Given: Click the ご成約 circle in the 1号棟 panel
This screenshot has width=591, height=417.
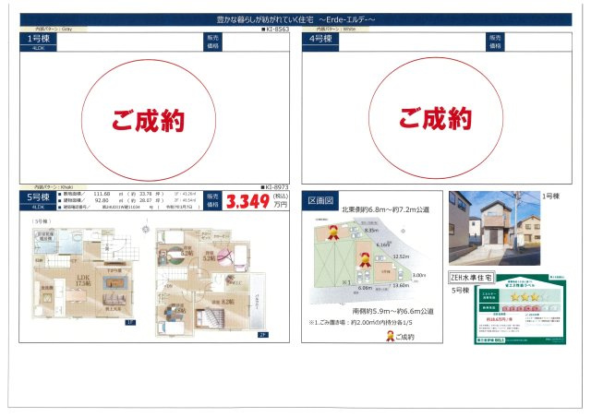Looking at the screenshot, I should [x=149, y=120].
